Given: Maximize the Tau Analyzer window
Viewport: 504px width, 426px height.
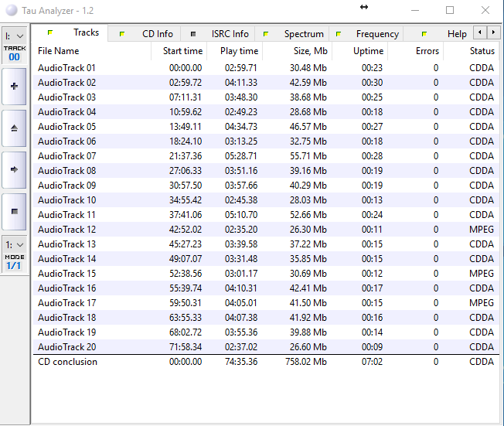Looking at the screenshot, I should click(x=450, y=10).
